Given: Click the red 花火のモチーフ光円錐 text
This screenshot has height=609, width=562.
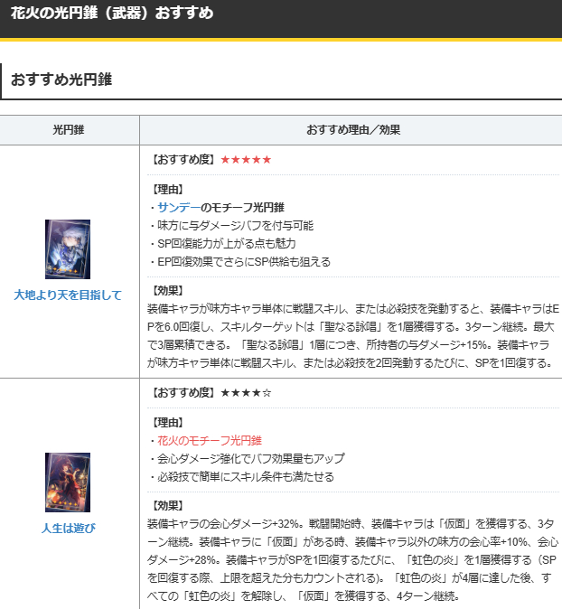Looking at the screenshot, I should click(x=210, y=440).
